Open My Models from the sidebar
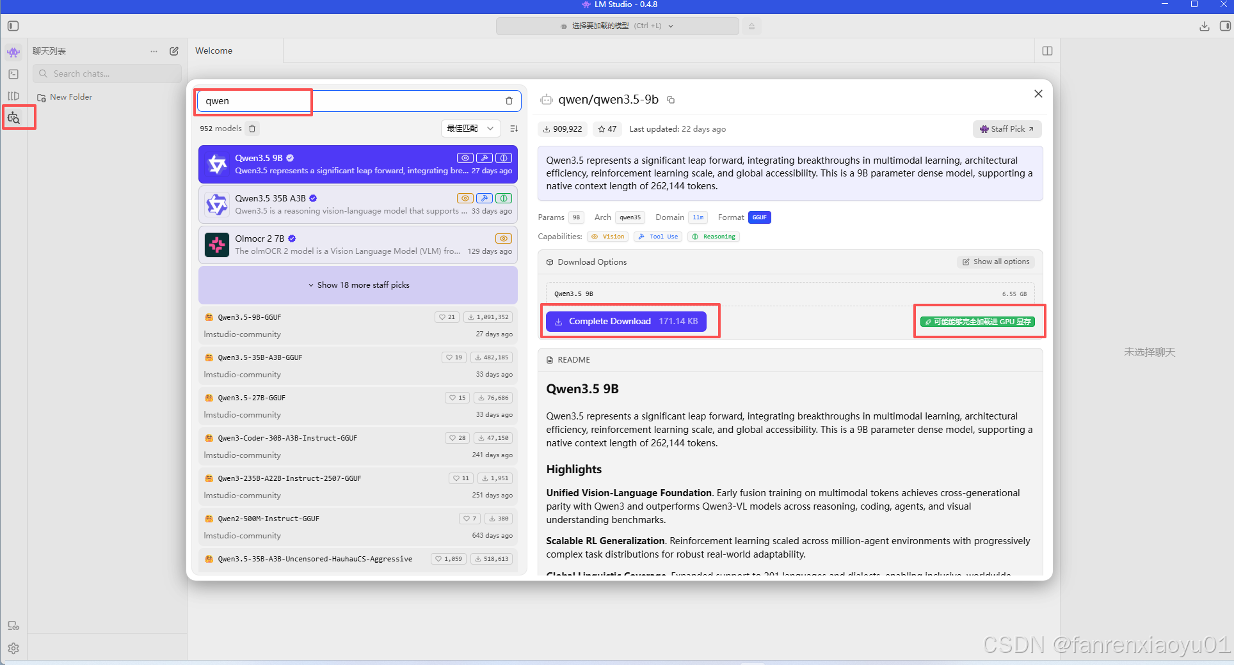Screen dimensions: 1234x665 13,96
